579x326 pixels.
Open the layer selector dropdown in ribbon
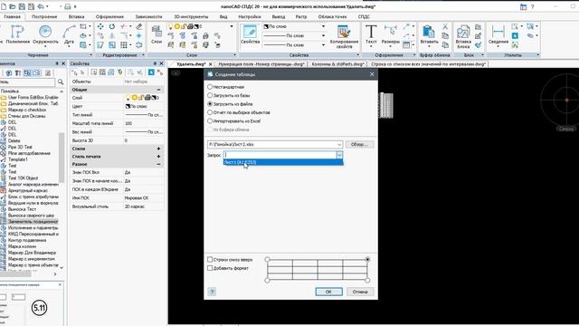[232, 26]
